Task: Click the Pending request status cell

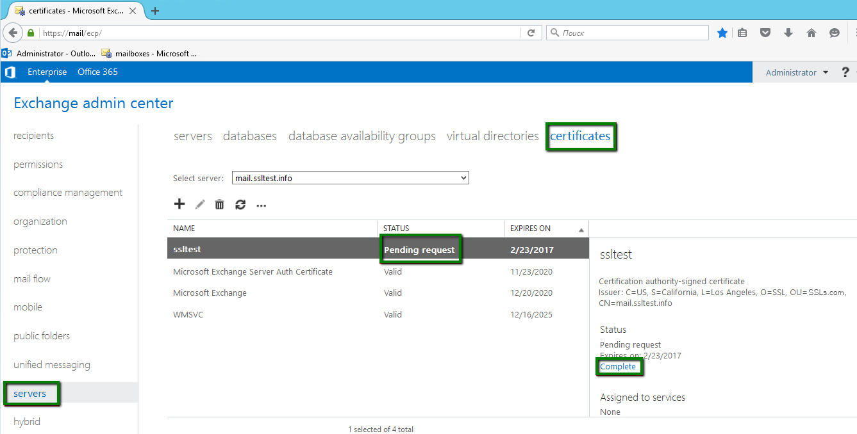Action: coord(419,250)
